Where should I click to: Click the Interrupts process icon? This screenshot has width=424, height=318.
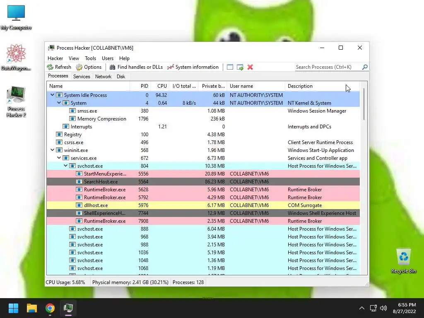point(66,127)
